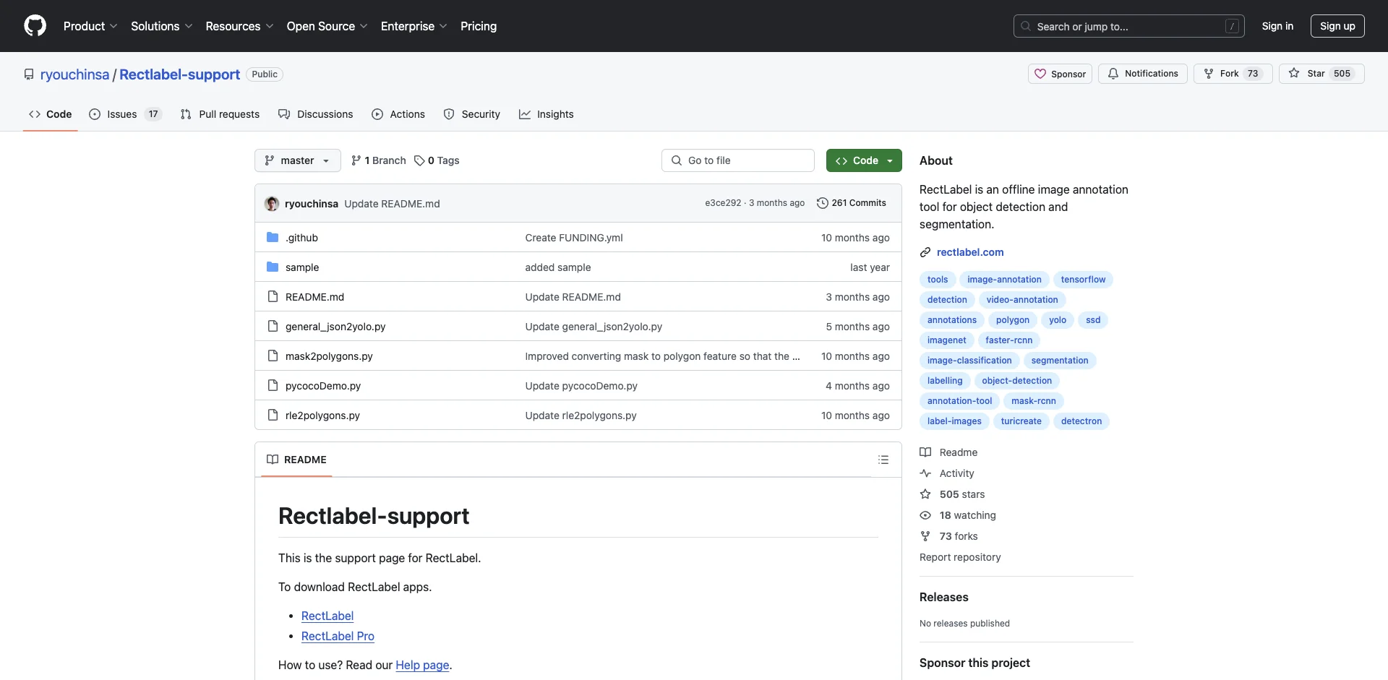Click the Notifications bell button

pos(1142,74)
